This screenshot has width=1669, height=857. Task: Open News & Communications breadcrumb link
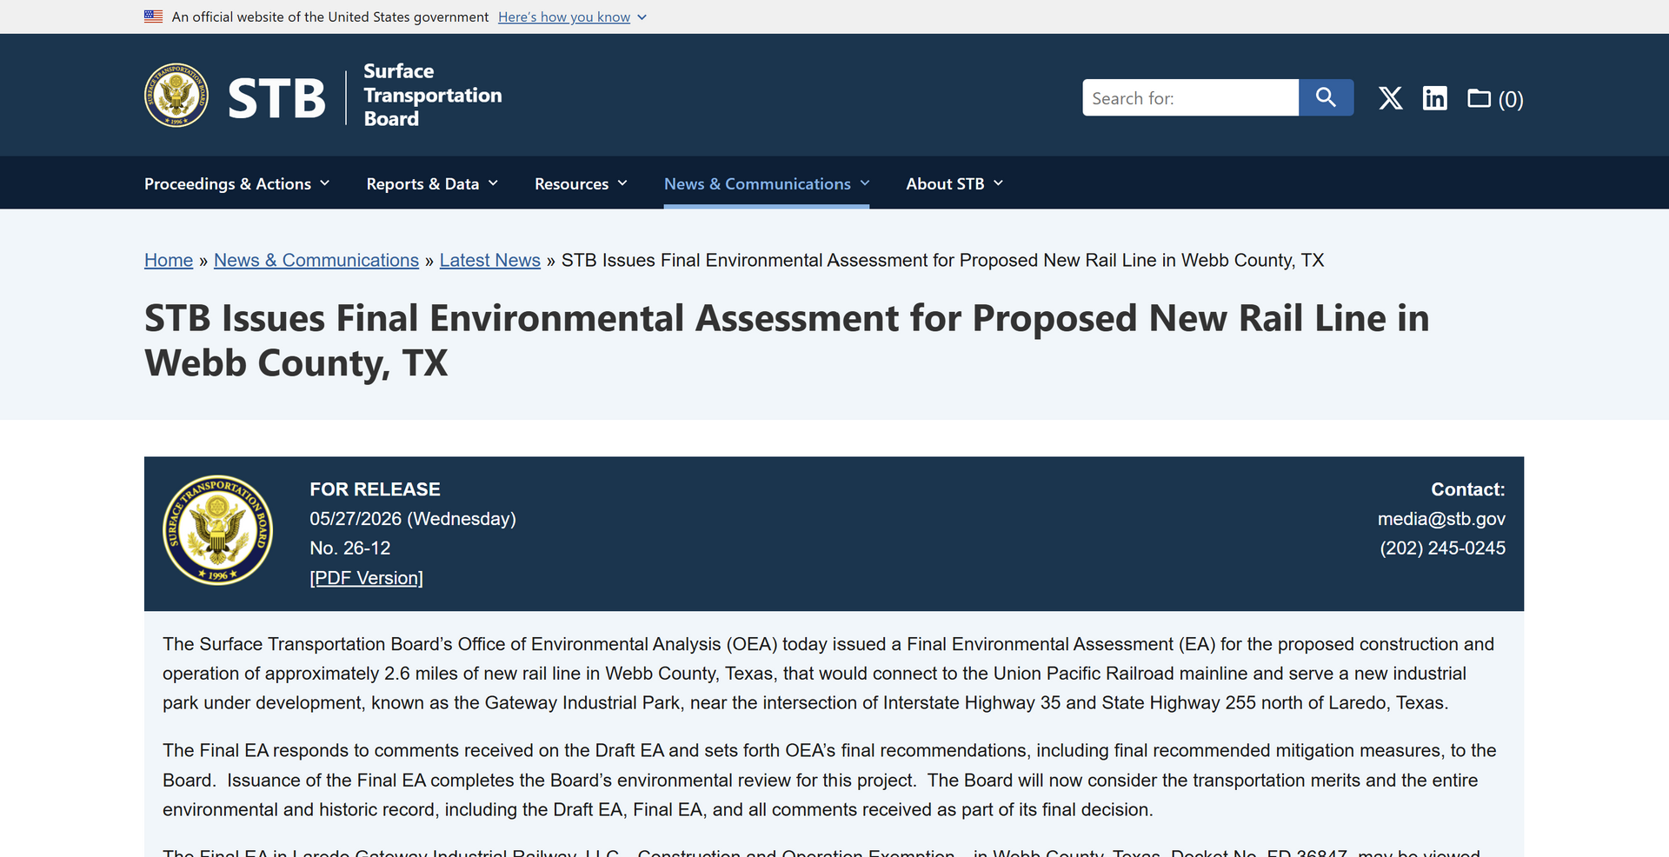point(316,260)
